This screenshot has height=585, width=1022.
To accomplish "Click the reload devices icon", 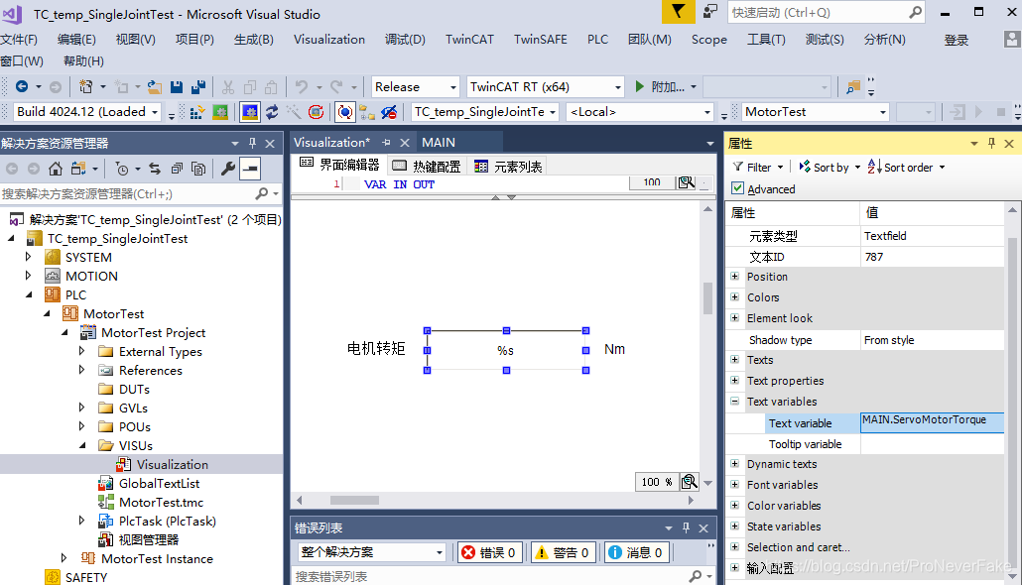I will click(x=272, y=112).
